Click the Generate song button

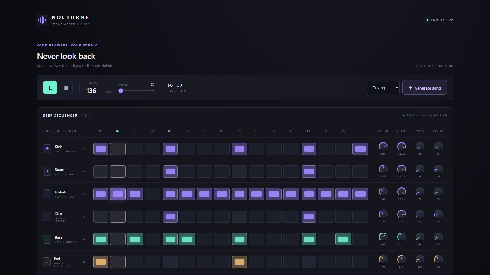pyautogui.click(x=424, y=88)
